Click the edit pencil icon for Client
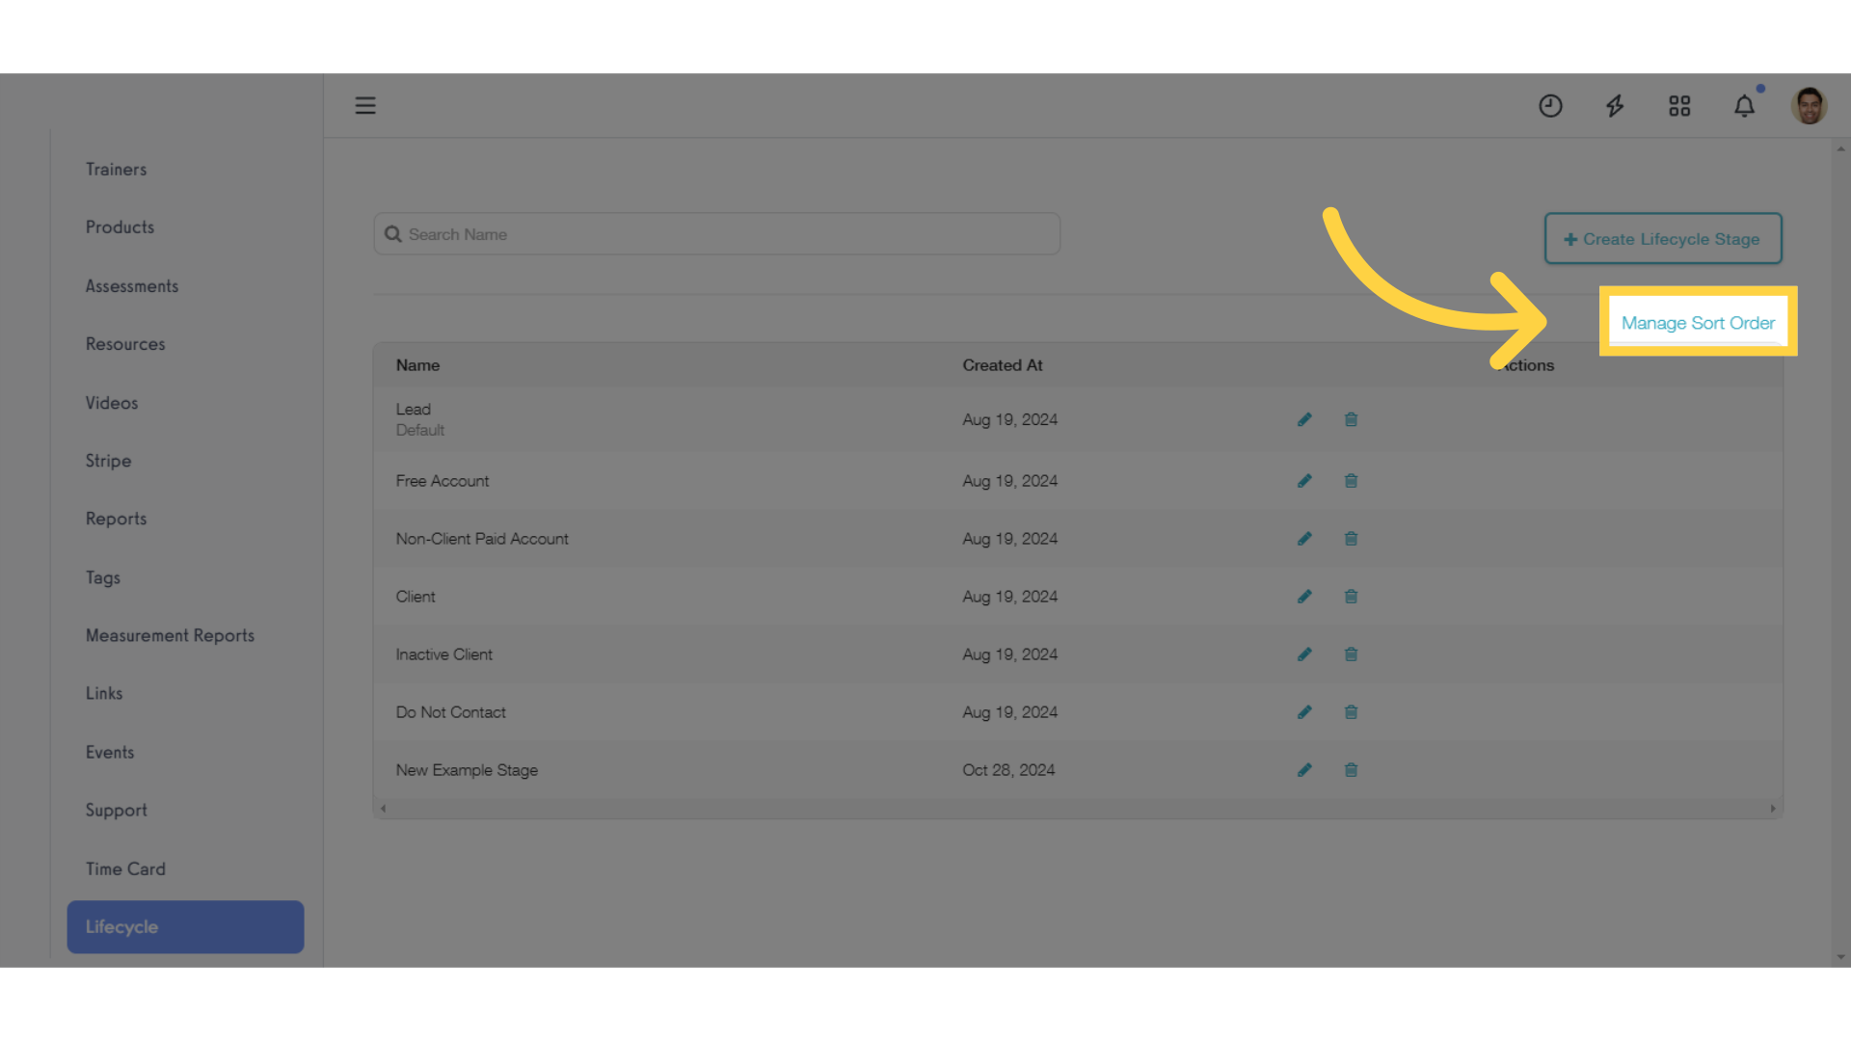1851x1041 pixels. point(1303,596)
